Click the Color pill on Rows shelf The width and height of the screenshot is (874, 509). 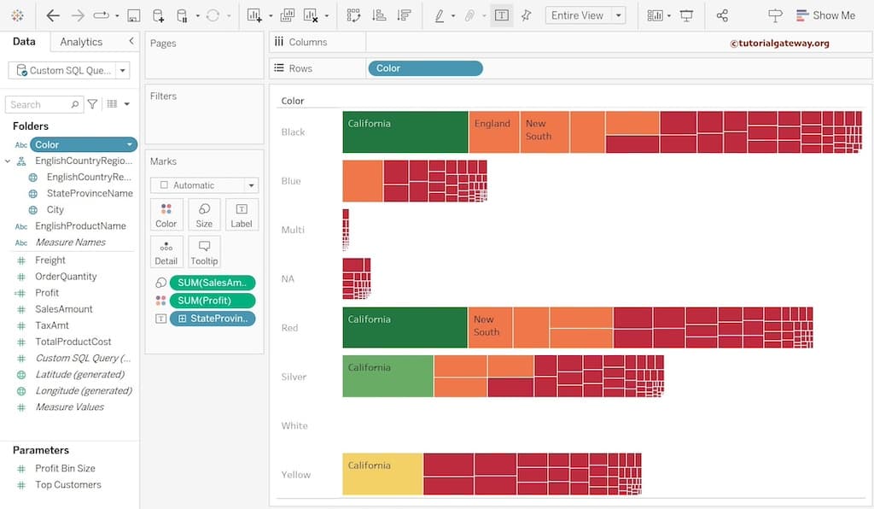tap(424, 68)
